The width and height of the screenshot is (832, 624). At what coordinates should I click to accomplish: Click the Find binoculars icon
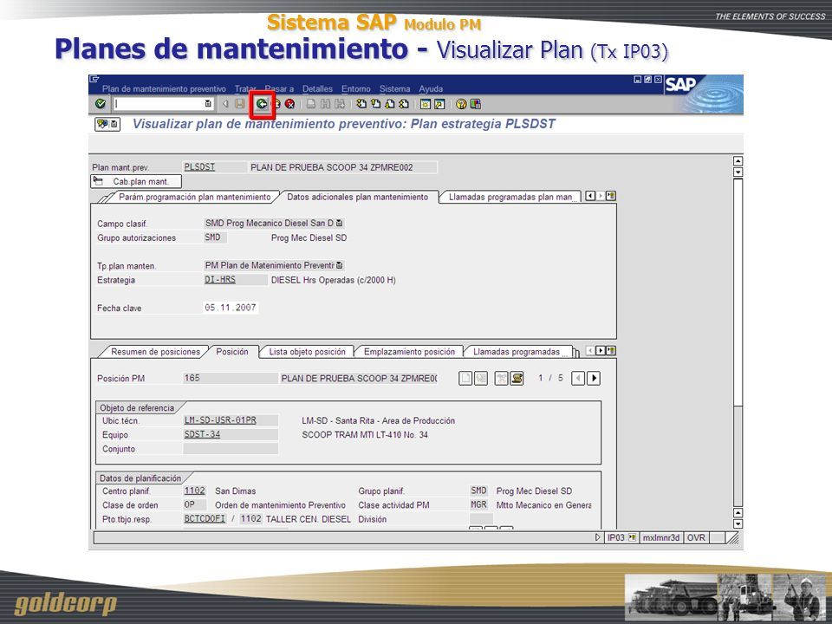325,104
